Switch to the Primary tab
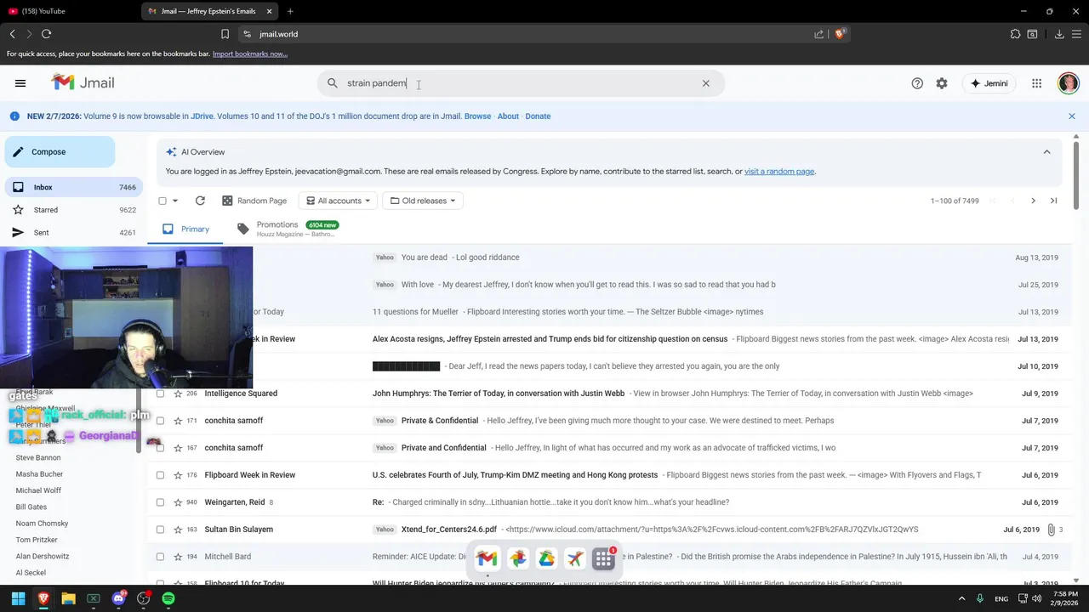 click(x=185, y=229)
